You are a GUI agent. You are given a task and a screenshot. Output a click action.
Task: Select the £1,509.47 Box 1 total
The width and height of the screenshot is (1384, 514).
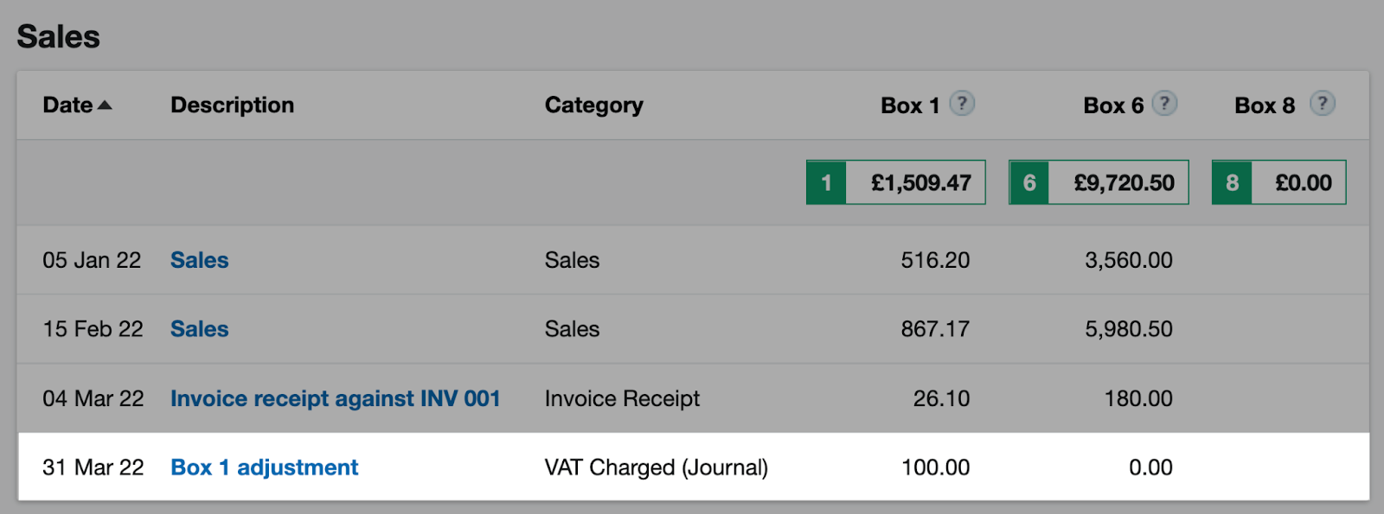coord(920,183)
